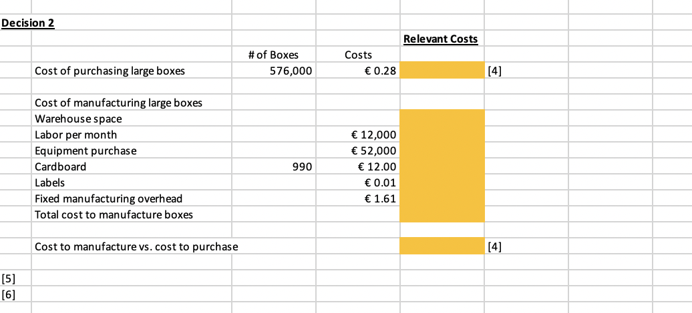Select 'Cost of purchasing large boxes' cell
Viewport: 692px width, 313px height.
(131, 71)
